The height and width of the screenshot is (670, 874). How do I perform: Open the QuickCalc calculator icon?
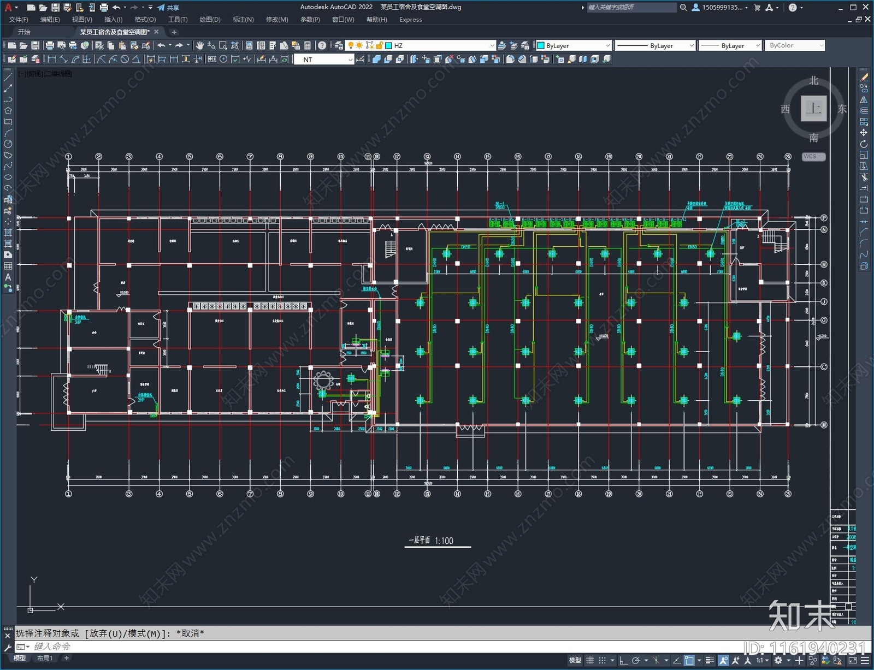[x=308, y=45]
